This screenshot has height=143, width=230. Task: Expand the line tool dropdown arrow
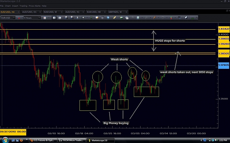click(x=159, y=18)
